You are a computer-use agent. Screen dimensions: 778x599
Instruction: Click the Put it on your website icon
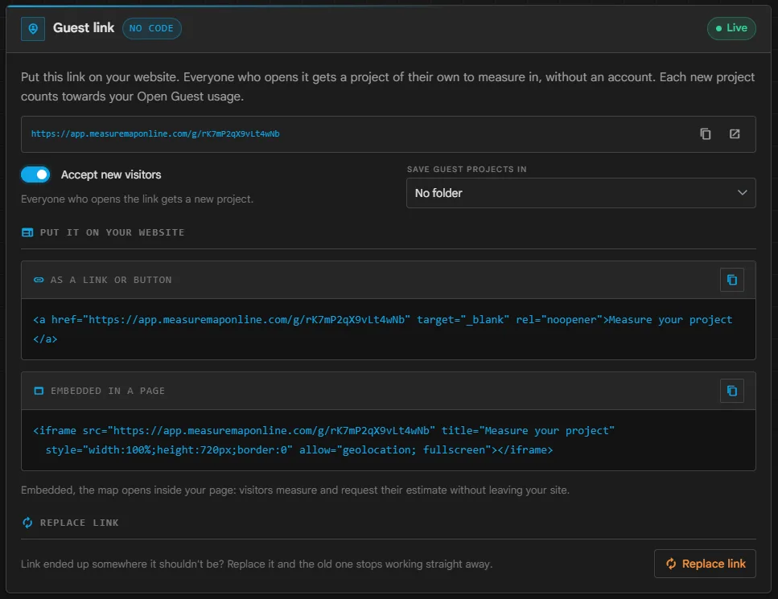pyautogui.click(x=27, y=232)
